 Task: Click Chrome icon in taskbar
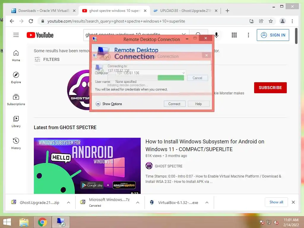42,222
